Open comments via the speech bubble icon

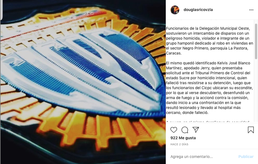185,130
